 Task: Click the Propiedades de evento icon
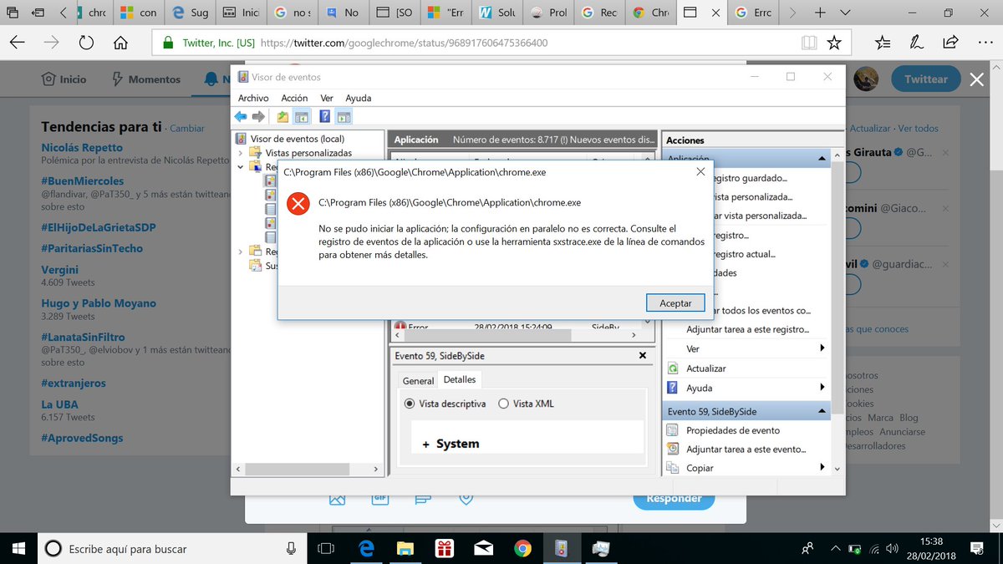[673, 430]
